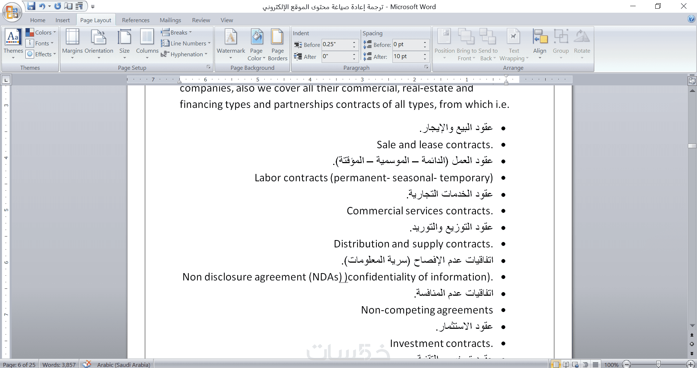This screenshot has height=368, width=697.
Task: Switch to the Insert tab
Action: click(x=62, y=20)
